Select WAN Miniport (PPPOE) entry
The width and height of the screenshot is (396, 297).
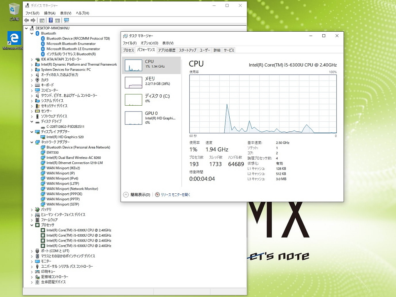tap(64, 194)
